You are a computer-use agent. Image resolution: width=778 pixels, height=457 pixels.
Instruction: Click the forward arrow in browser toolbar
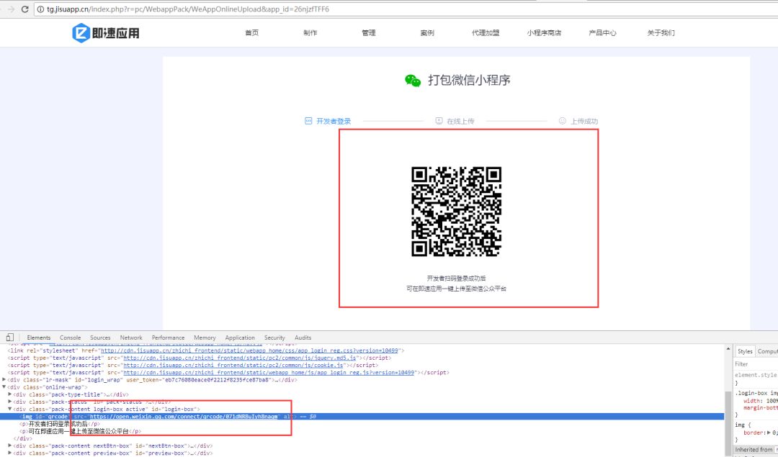click(x=10, y=9)
